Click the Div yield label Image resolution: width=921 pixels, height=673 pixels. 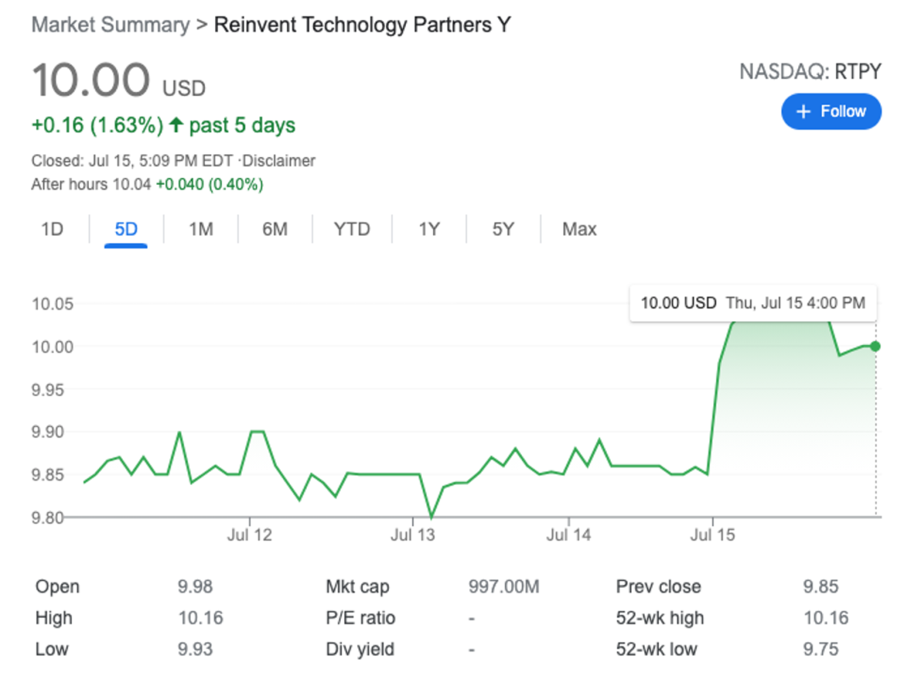[360, 649]
